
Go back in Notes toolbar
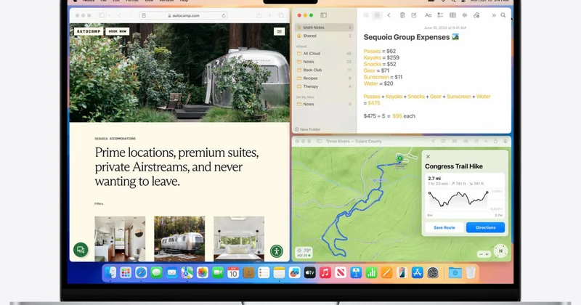[389, 15]
